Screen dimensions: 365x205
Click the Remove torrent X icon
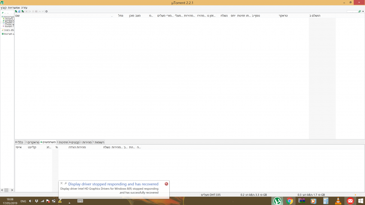(x=26, y=11)
